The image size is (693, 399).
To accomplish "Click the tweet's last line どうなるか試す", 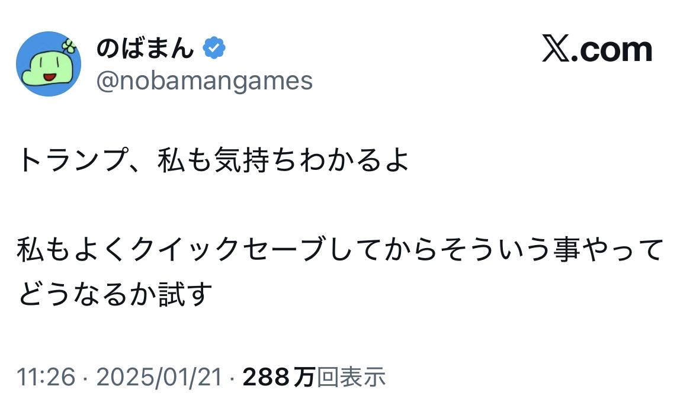I will coord(115,294).
